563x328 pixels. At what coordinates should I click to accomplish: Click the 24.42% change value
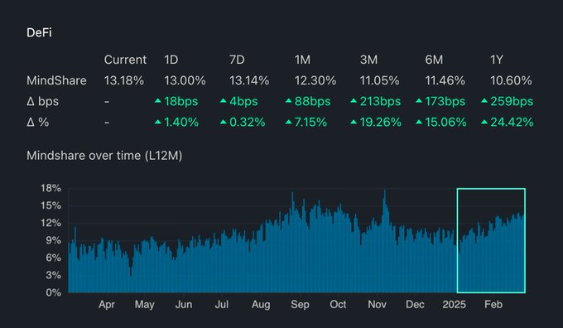(x=512, y=122)
